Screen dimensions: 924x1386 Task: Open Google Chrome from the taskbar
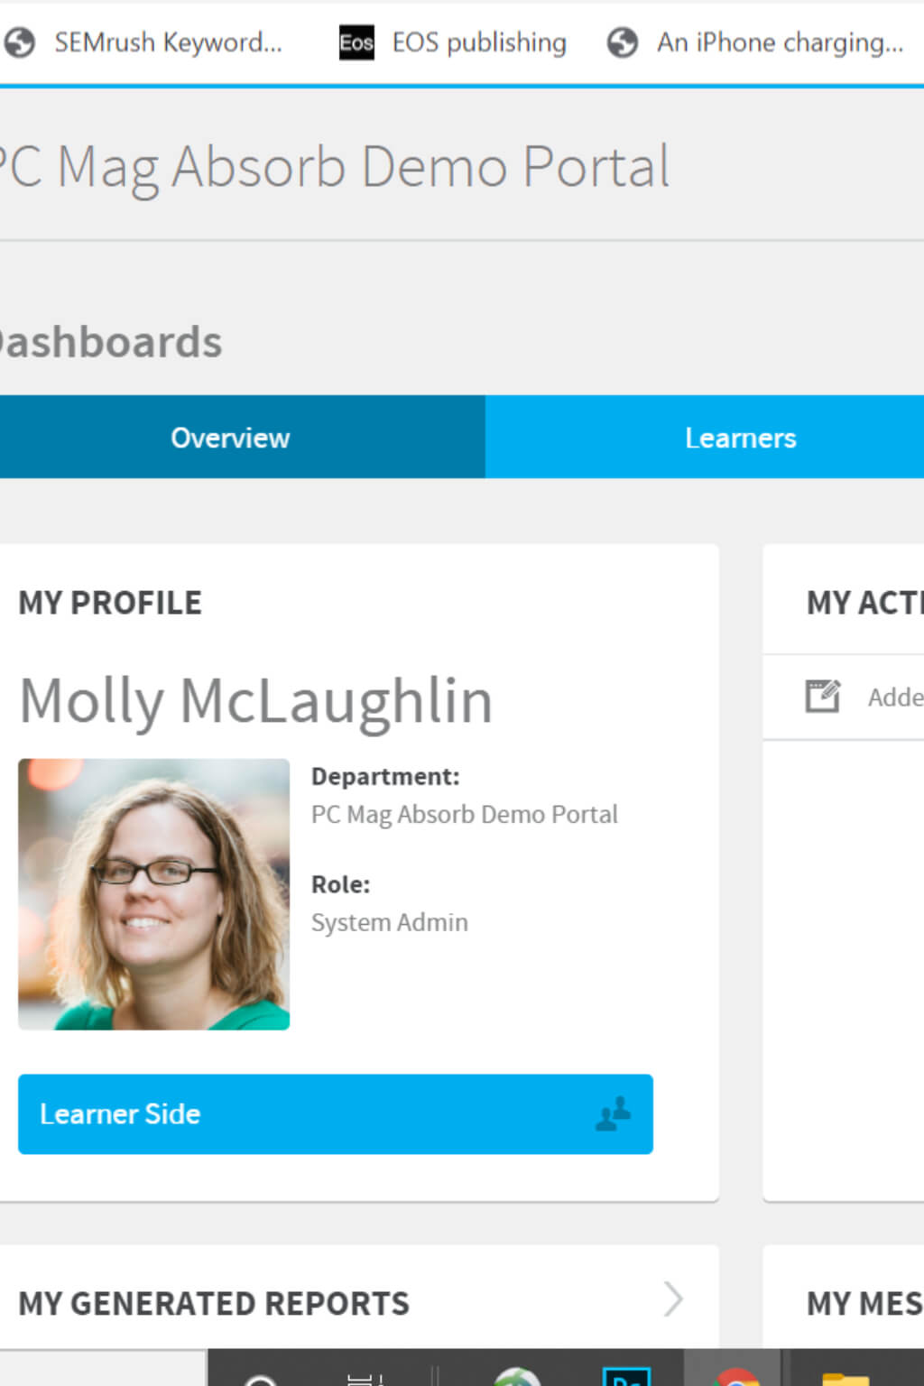[x=735, y=1376]
